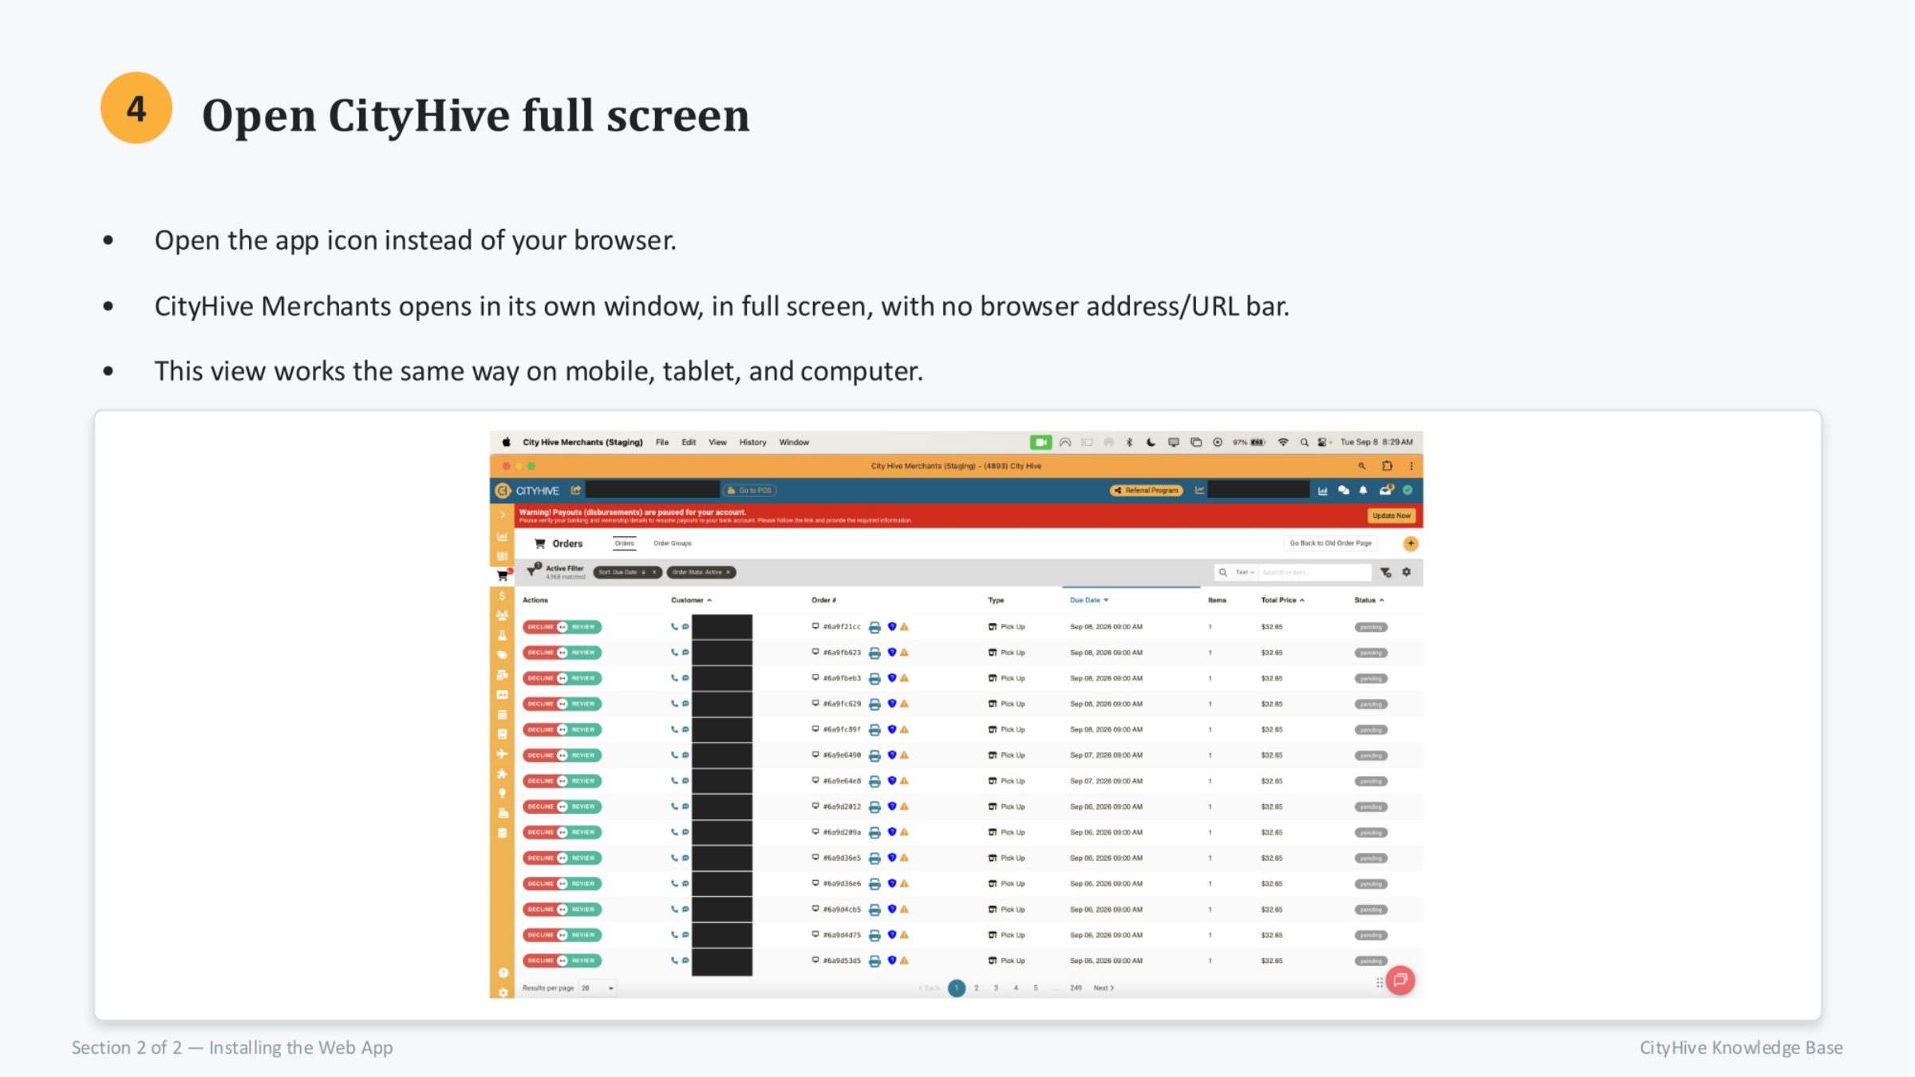Click the Wi-Fi icon in menu bar
Viewport: 1915px width, 1077px height.
click(x=1283, y=442)
